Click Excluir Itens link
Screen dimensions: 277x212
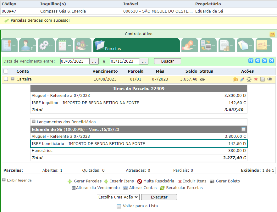point(194,181)
